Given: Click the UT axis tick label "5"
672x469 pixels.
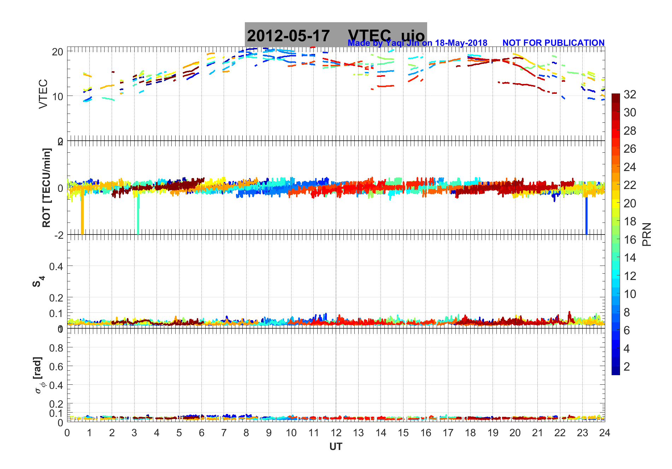Looking at the screenshot, I should [179, 433].
